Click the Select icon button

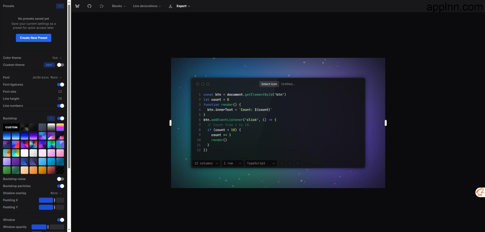click(269, 84)
